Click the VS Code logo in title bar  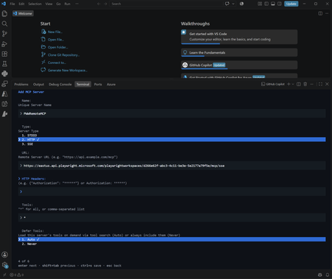pyautogui.click(x=4, y=4)
